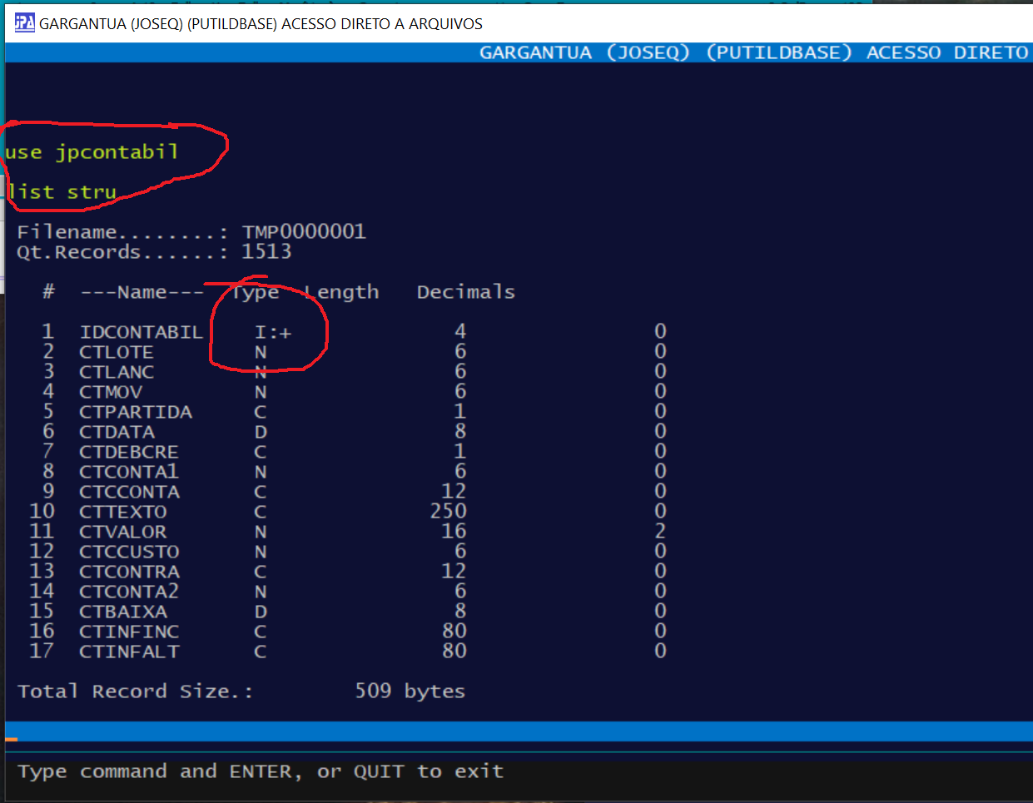The height and width of the screenshot is (803, 1033).
Task: Select field name CTBAIXA
Action: [123, 612]
